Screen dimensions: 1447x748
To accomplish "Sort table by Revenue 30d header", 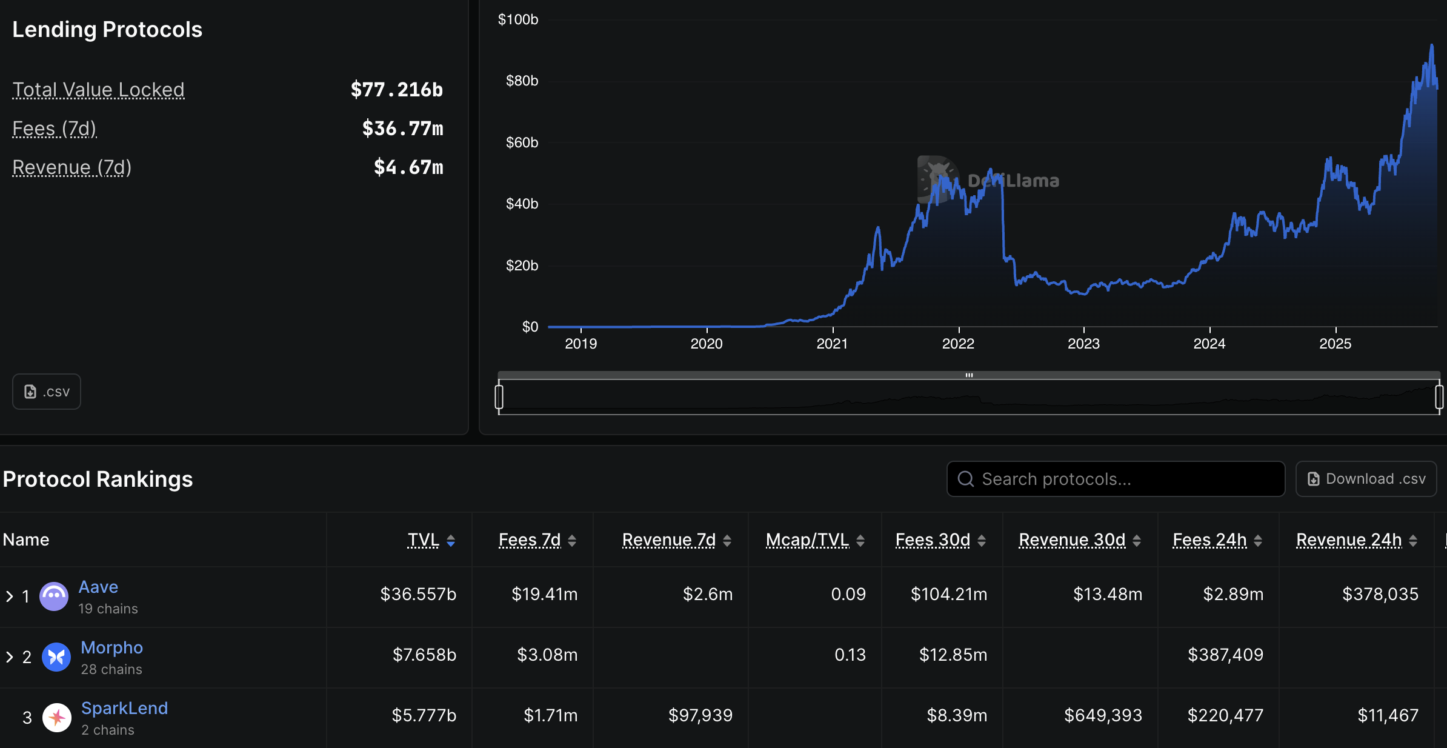I will point(1072,539).
